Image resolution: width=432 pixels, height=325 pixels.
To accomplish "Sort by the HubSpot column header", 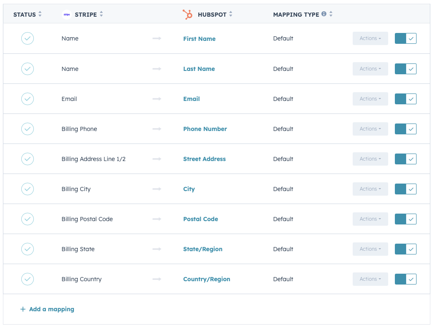I will point(231,14).
